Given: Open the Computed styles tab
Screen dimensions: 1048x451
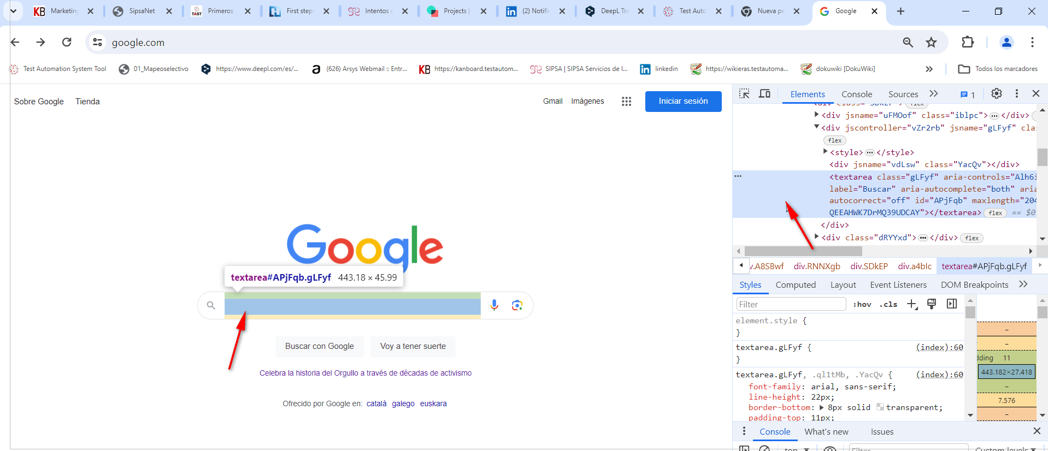Looking at the screenshot, I should [x=795, y=285].
